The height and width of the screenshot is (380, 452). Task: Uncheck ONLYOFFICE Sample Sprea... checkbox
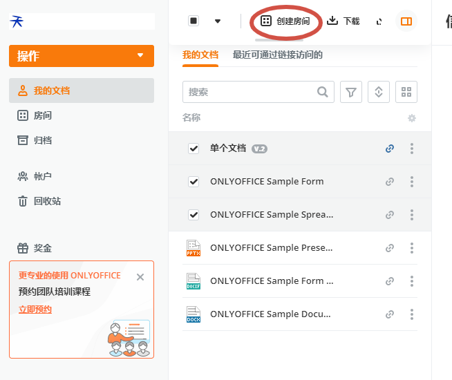(x=194, y=215)
